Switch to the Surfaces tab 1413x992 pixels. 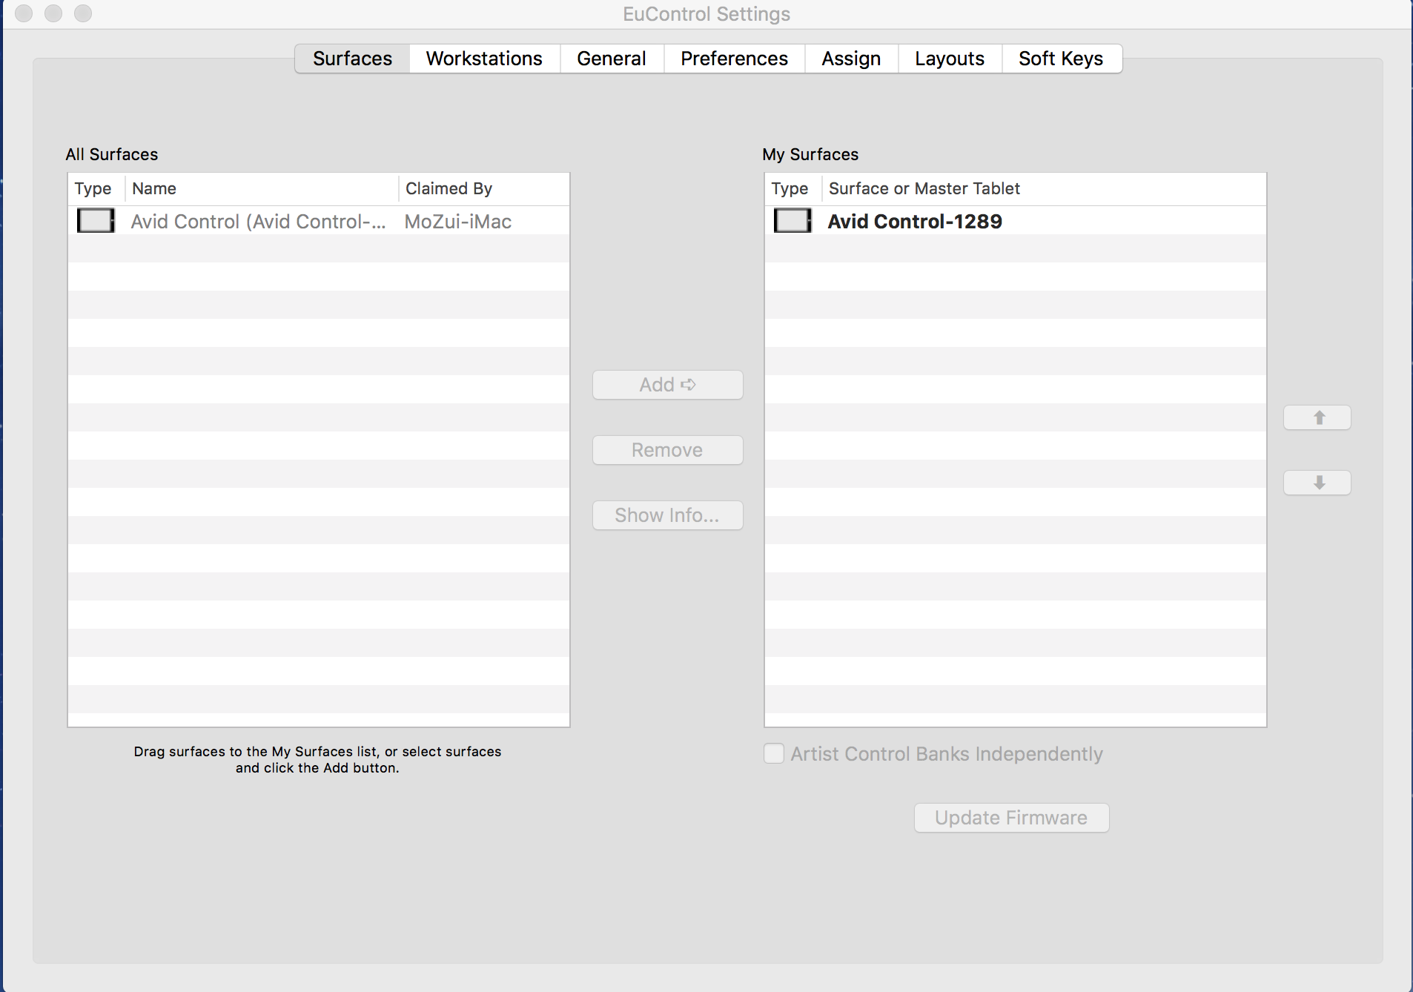[x=352, y=59]
